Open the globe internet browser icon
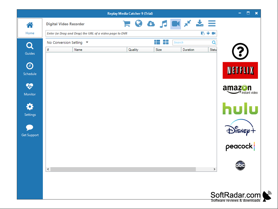This screenshot has width=278, height=209. [x=139, y=23]
